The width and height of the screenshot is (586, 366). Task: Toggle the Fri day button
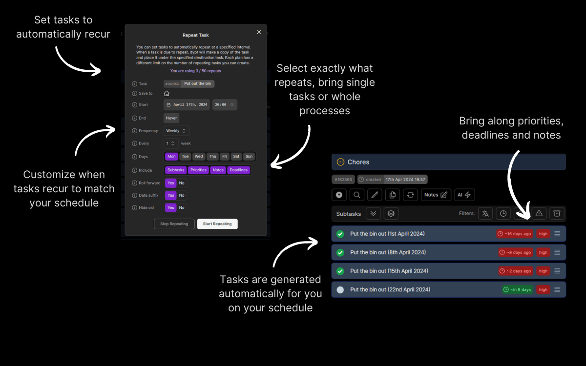click(x=224, y=157)
